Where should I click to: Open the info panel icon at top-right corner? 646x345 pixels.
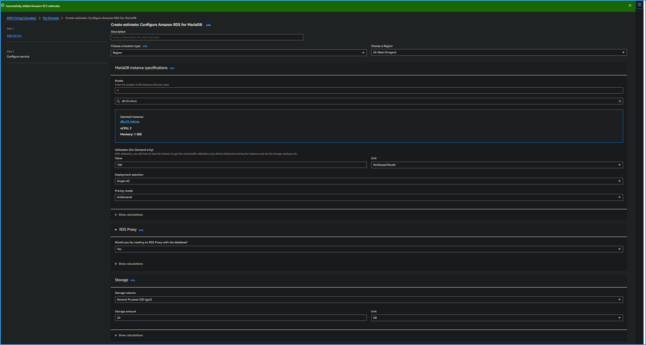tap(640, 5)
